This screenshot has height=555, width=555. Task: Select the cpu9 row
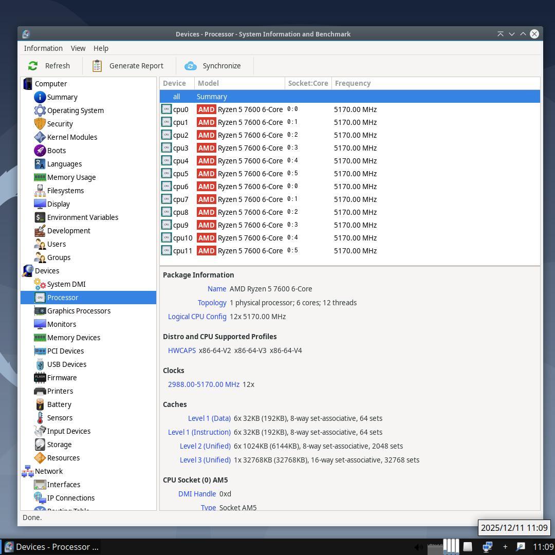click(350, 225)
